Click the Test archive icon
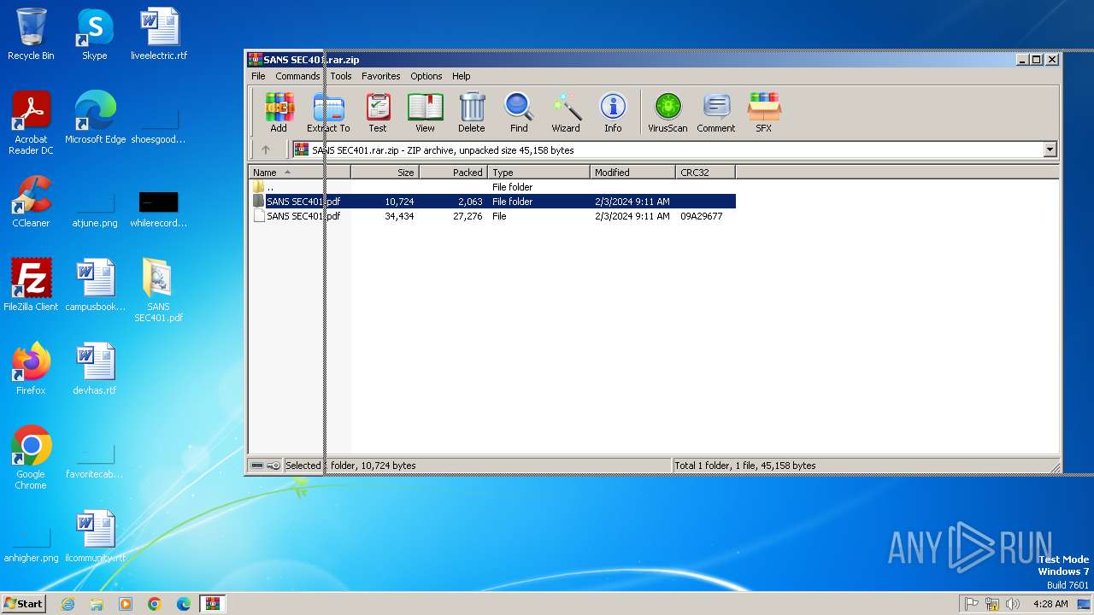The width and height of the screenshot is (1094, 615). [x=378, y=113]
